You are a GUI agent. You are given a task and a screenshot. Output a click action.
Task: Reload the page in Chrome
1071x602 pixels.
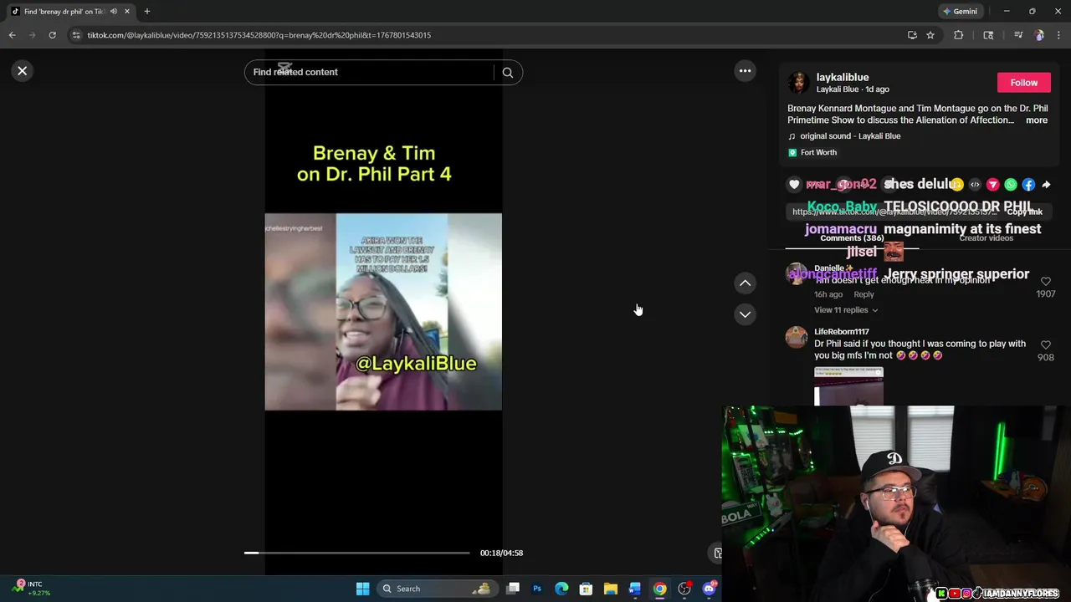tap(52, 35)
